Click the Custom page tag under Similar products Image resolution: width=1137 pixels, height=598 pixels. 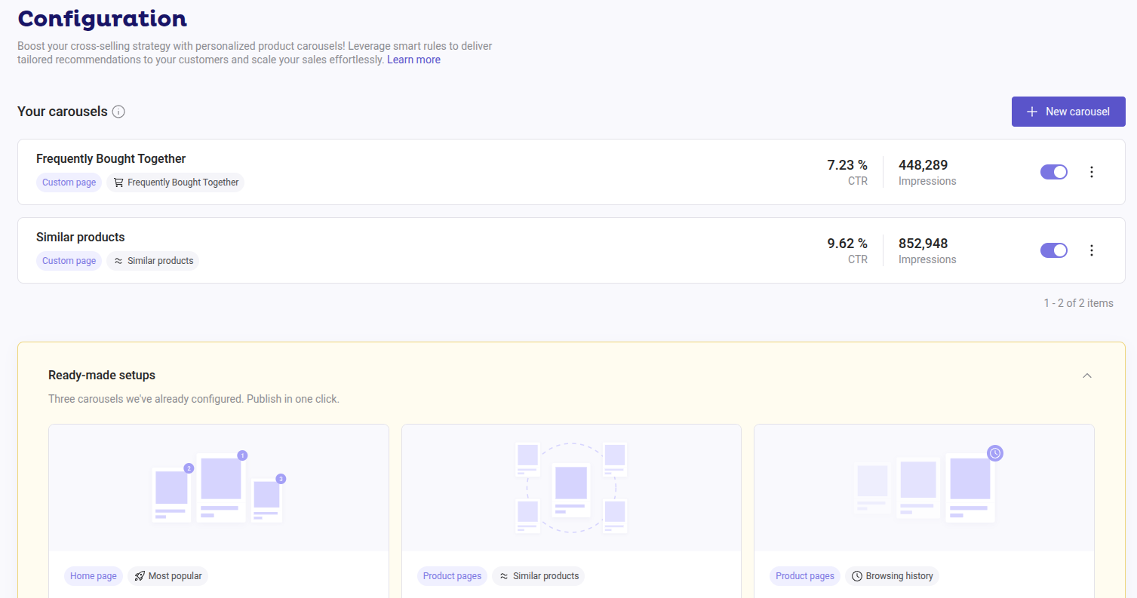69,261
